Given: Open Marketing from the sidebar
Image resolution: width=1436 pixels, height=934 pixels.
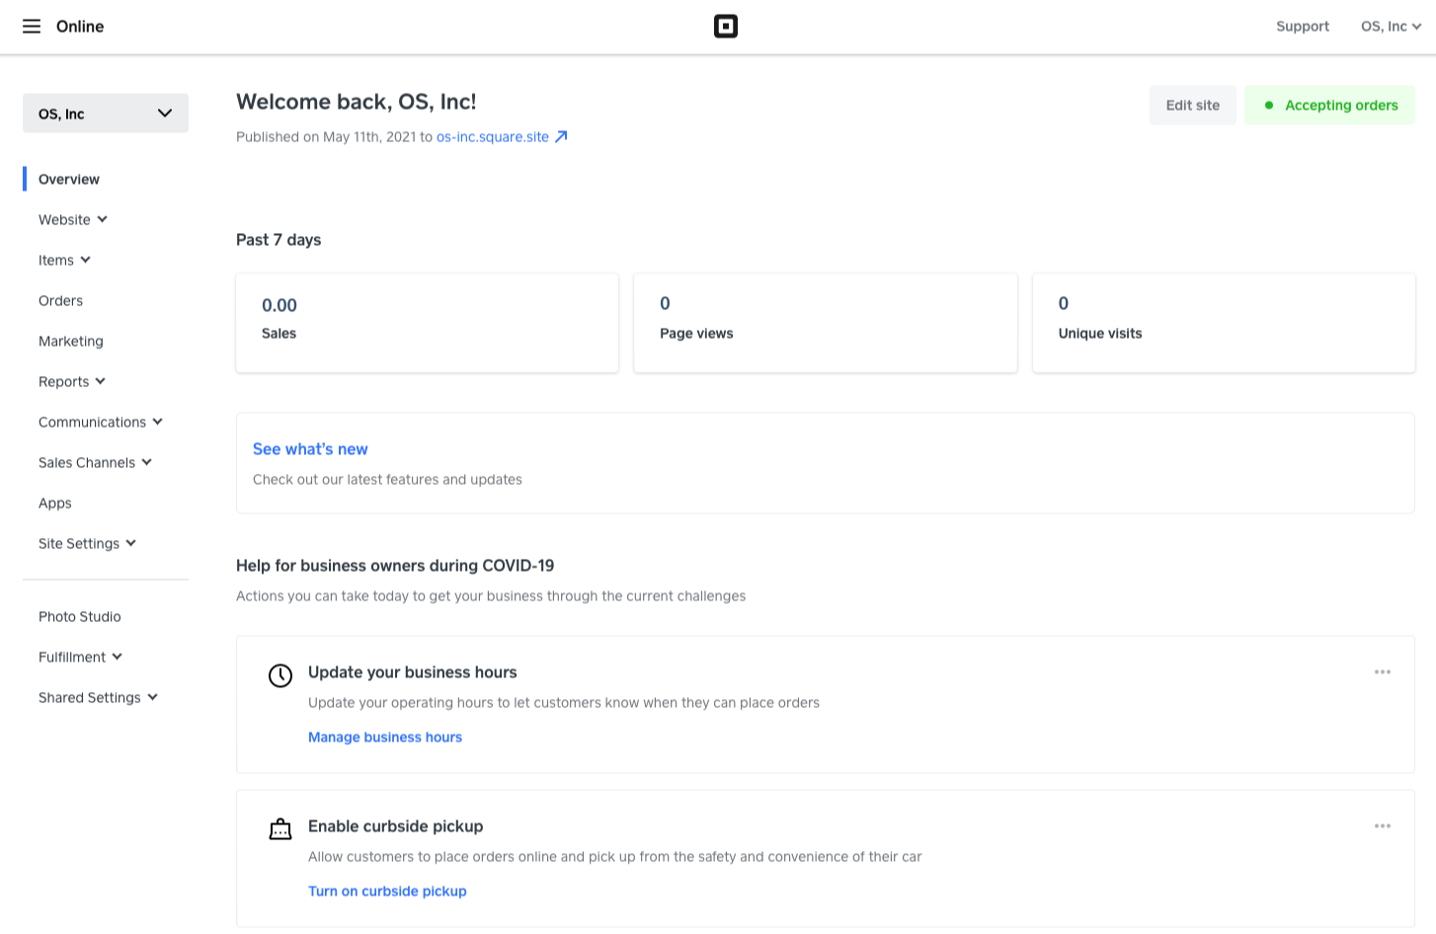Looking at the screenshot, I should point(71,342).
